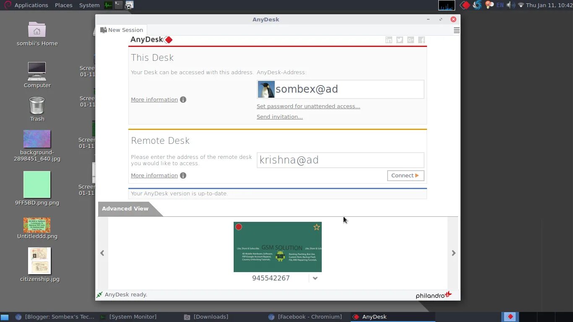Launch terminal from top panel
Viewport: 573px width, 322px height.
pos(119,5)
